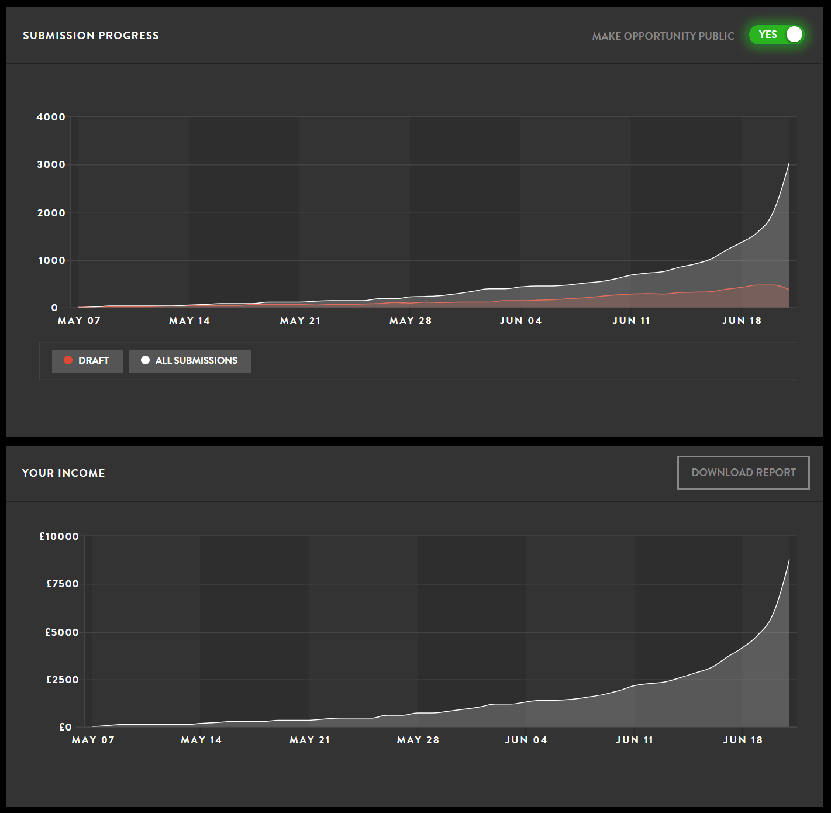Screen dimensions: 831x813
Task: Click JUN 11 date in income chart
Action: (x=635, y=740)
